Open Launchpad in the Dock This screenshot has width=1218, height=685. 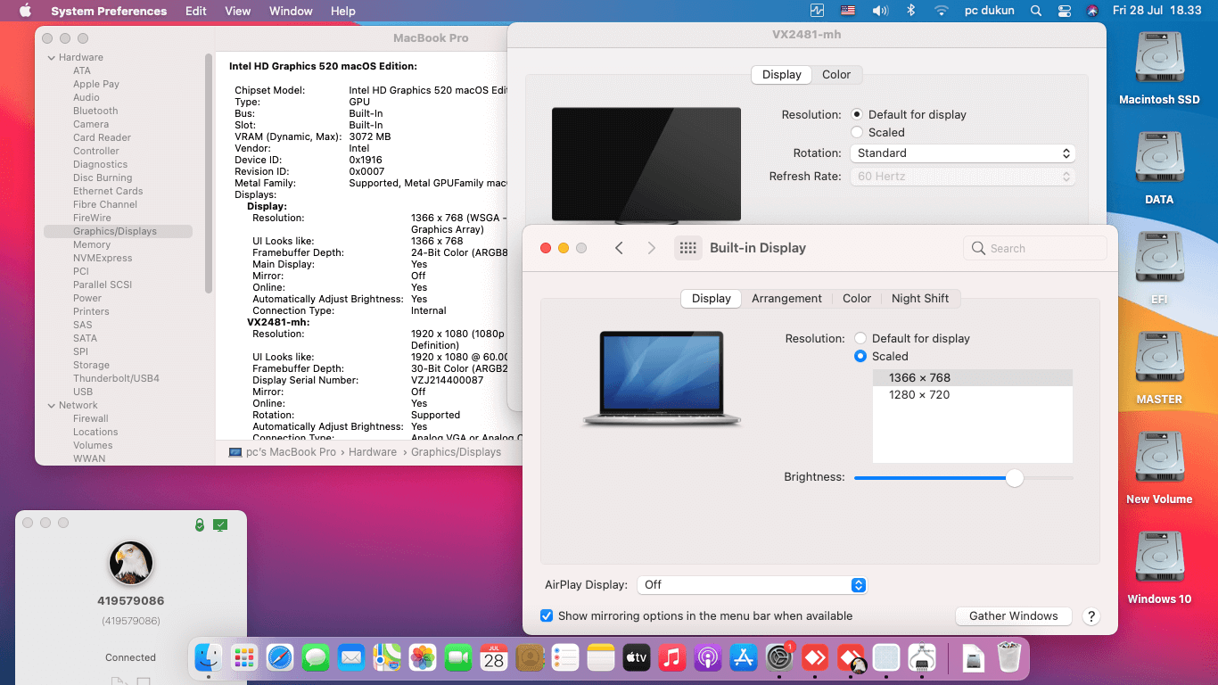click(244, 658)
